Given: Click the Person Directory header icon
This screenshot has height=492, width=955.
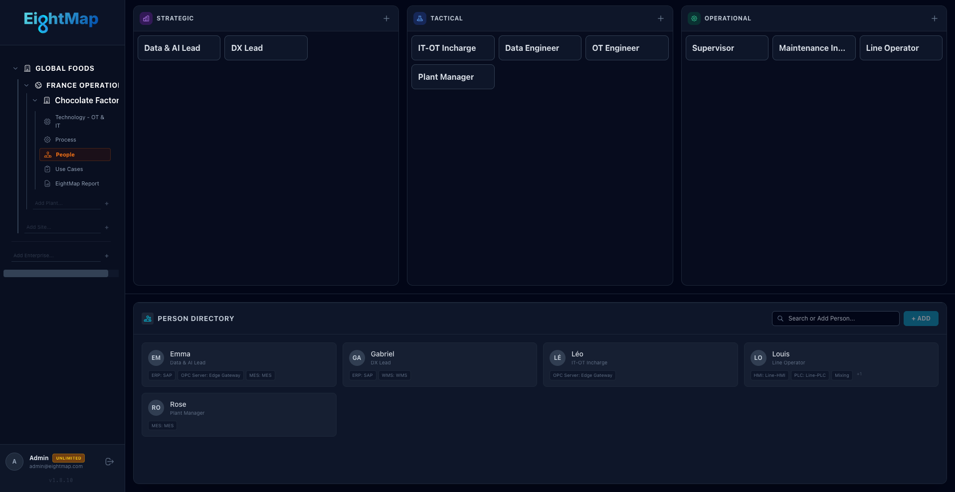Looking at the screenshot, I should click(148, 319).
